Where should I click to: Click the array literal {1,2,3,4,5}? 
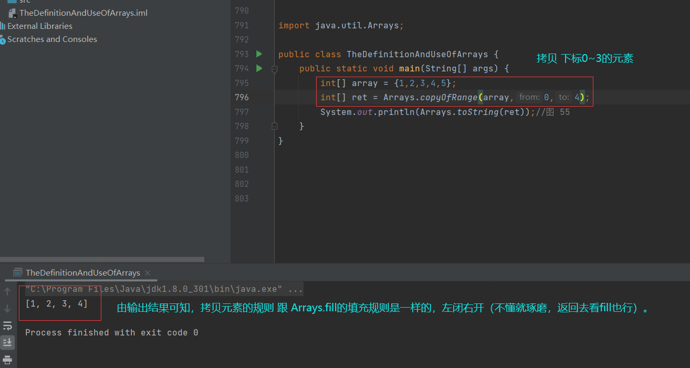(423, 83)
